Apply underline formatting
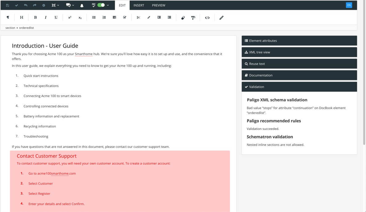This screenshot has width=366, height=212. click(x=56, y=18)
